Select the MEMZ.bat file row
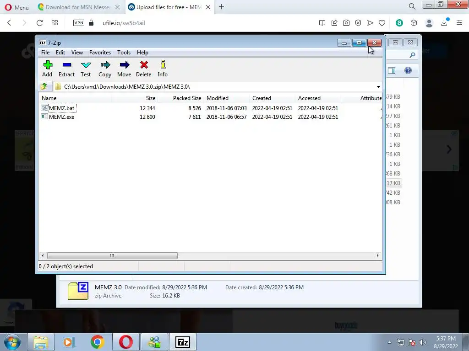This screenshot has height=351, width=469. tap(210, 108)
